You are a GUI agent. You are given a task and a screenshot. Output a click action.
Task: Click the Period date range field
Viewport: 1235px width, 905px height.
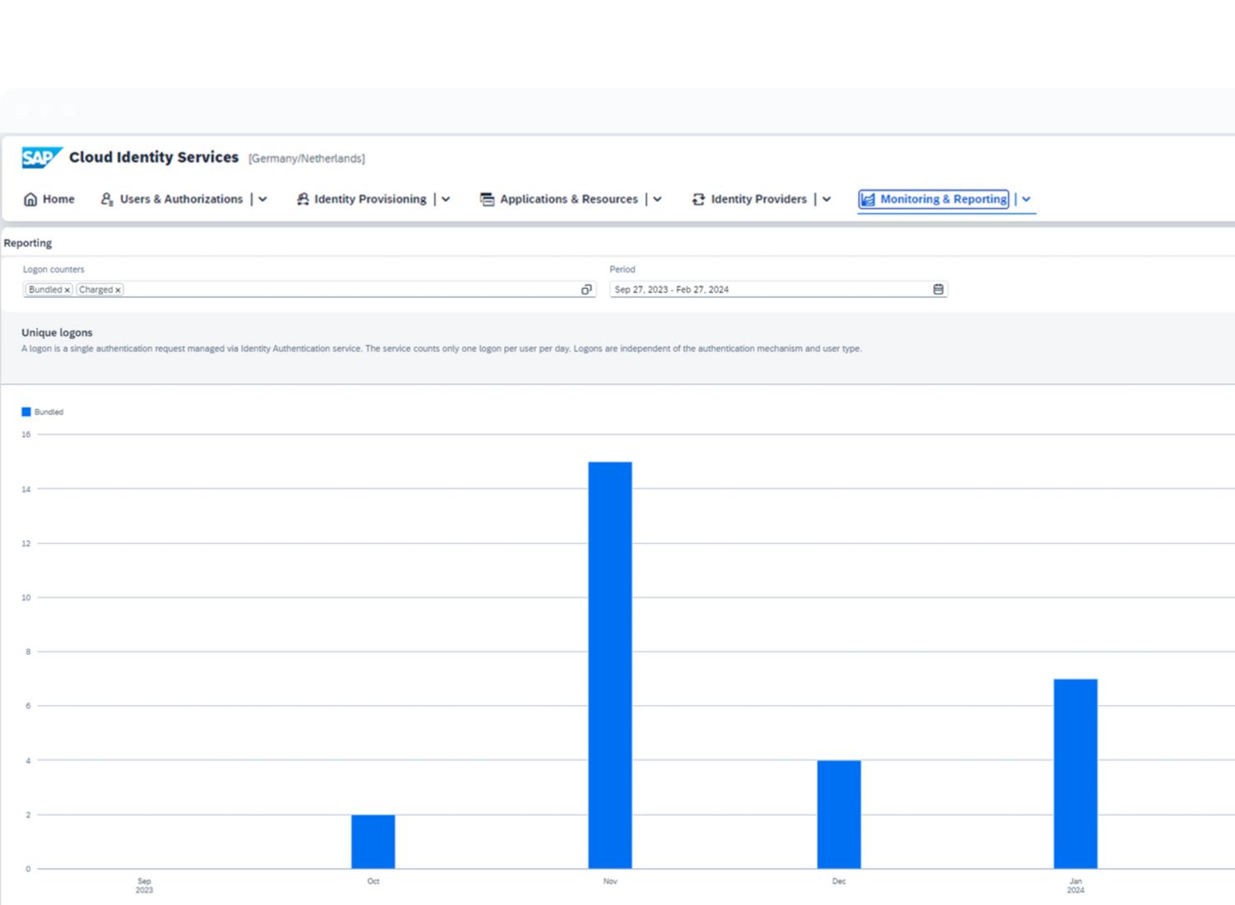770,290
